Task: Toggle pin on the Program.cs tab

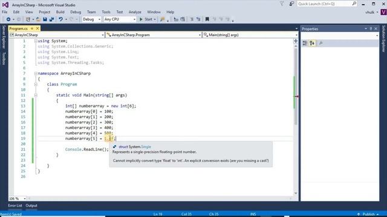Action: [x=32, y=28]
